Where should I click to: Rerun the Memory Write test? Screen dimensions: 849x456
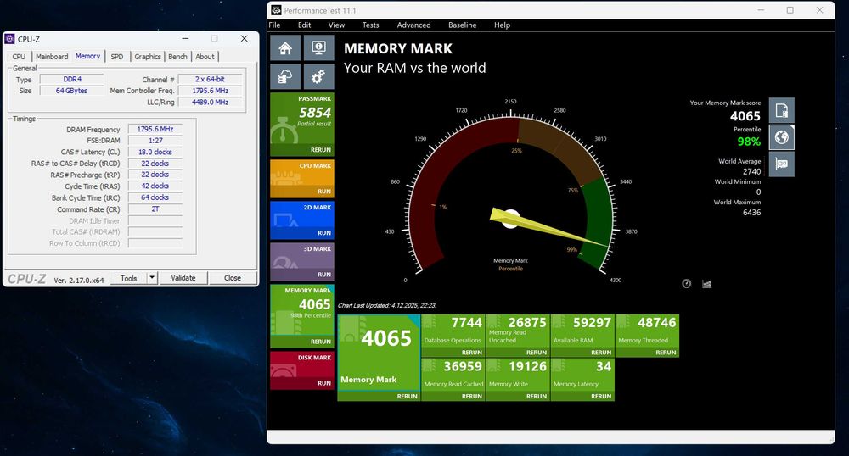[x=537, y=396]
